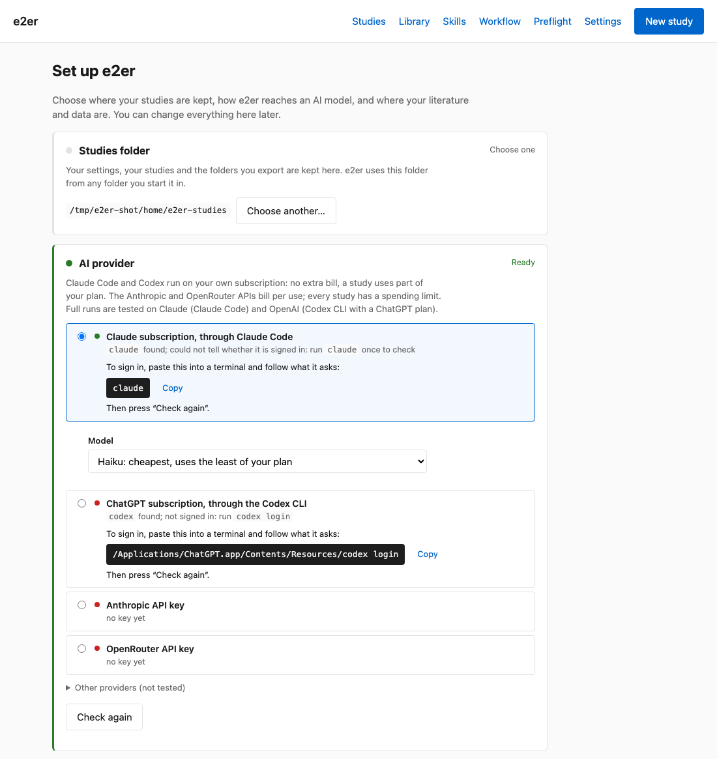
Task: Click the OpenRouter API key label
Action: click(x=150, y=649)
